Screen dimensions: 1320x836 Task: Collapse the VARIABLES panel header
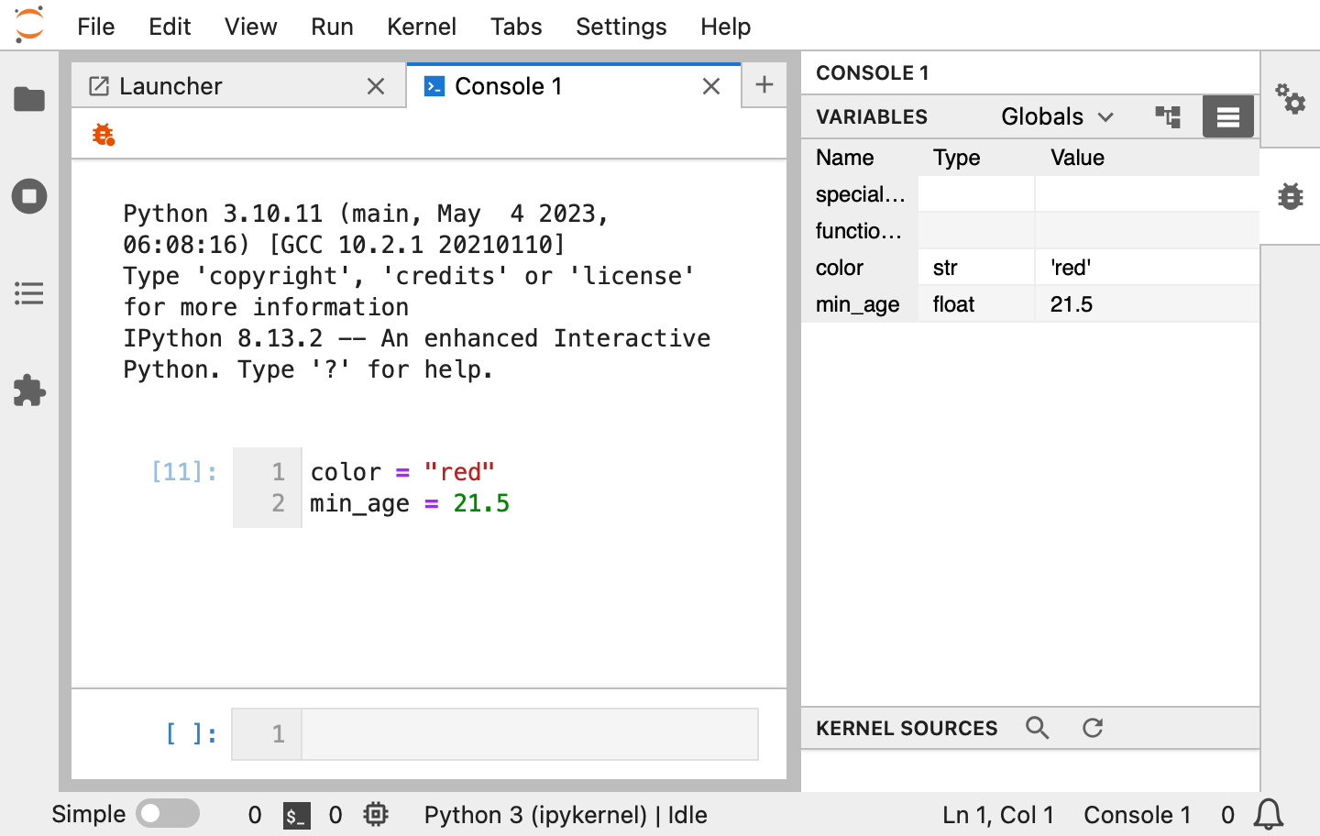coord(872,117)
